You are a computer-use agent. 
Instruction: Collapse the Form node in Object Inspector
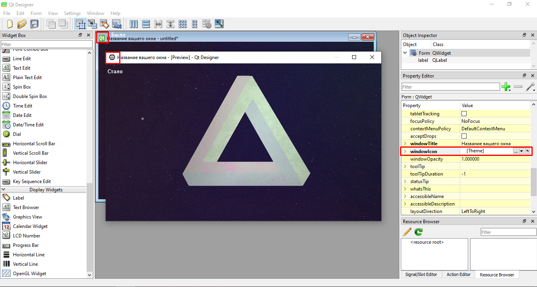coord(405,53)
